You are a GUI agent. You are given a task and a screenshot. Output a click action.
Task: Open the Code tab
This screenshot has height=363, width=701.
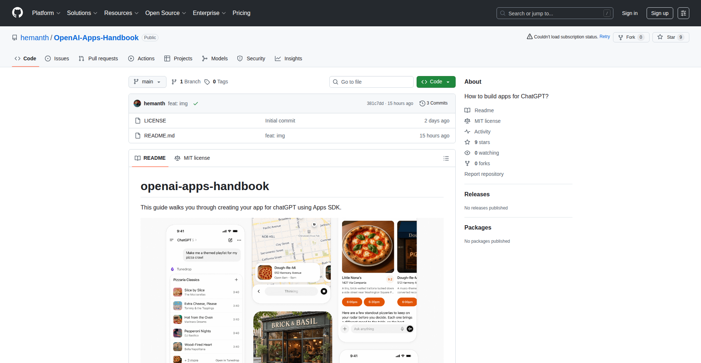pos(26,58)
